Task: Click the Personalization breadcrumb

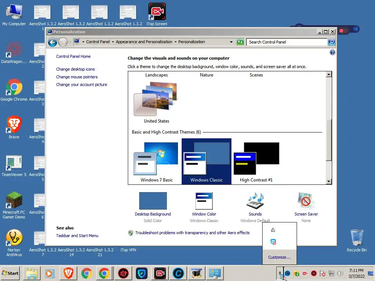Action: click(x=192, y=42)
